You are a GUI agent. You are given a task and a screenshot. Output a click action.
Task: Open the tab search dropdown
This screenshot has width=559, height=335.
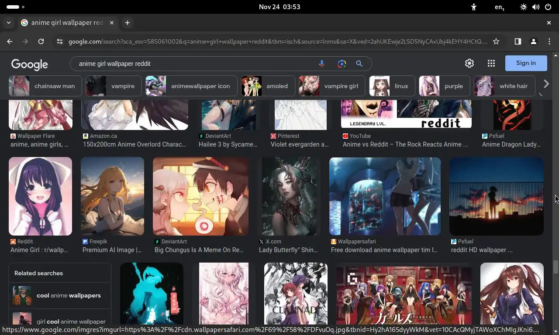(x=9, y=23)
